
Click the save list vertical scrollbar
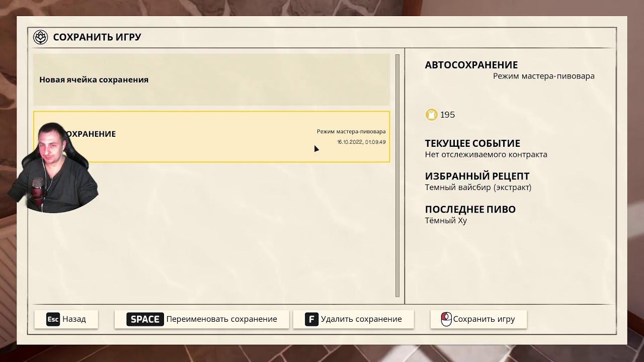tap(397, 176)
